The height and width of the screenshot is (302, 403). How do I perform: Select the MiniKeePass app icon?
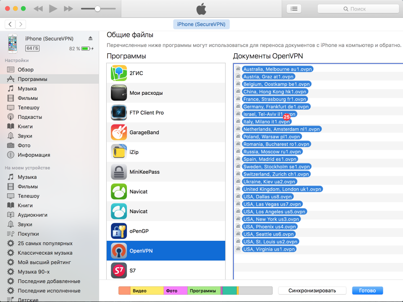point(119,172)
